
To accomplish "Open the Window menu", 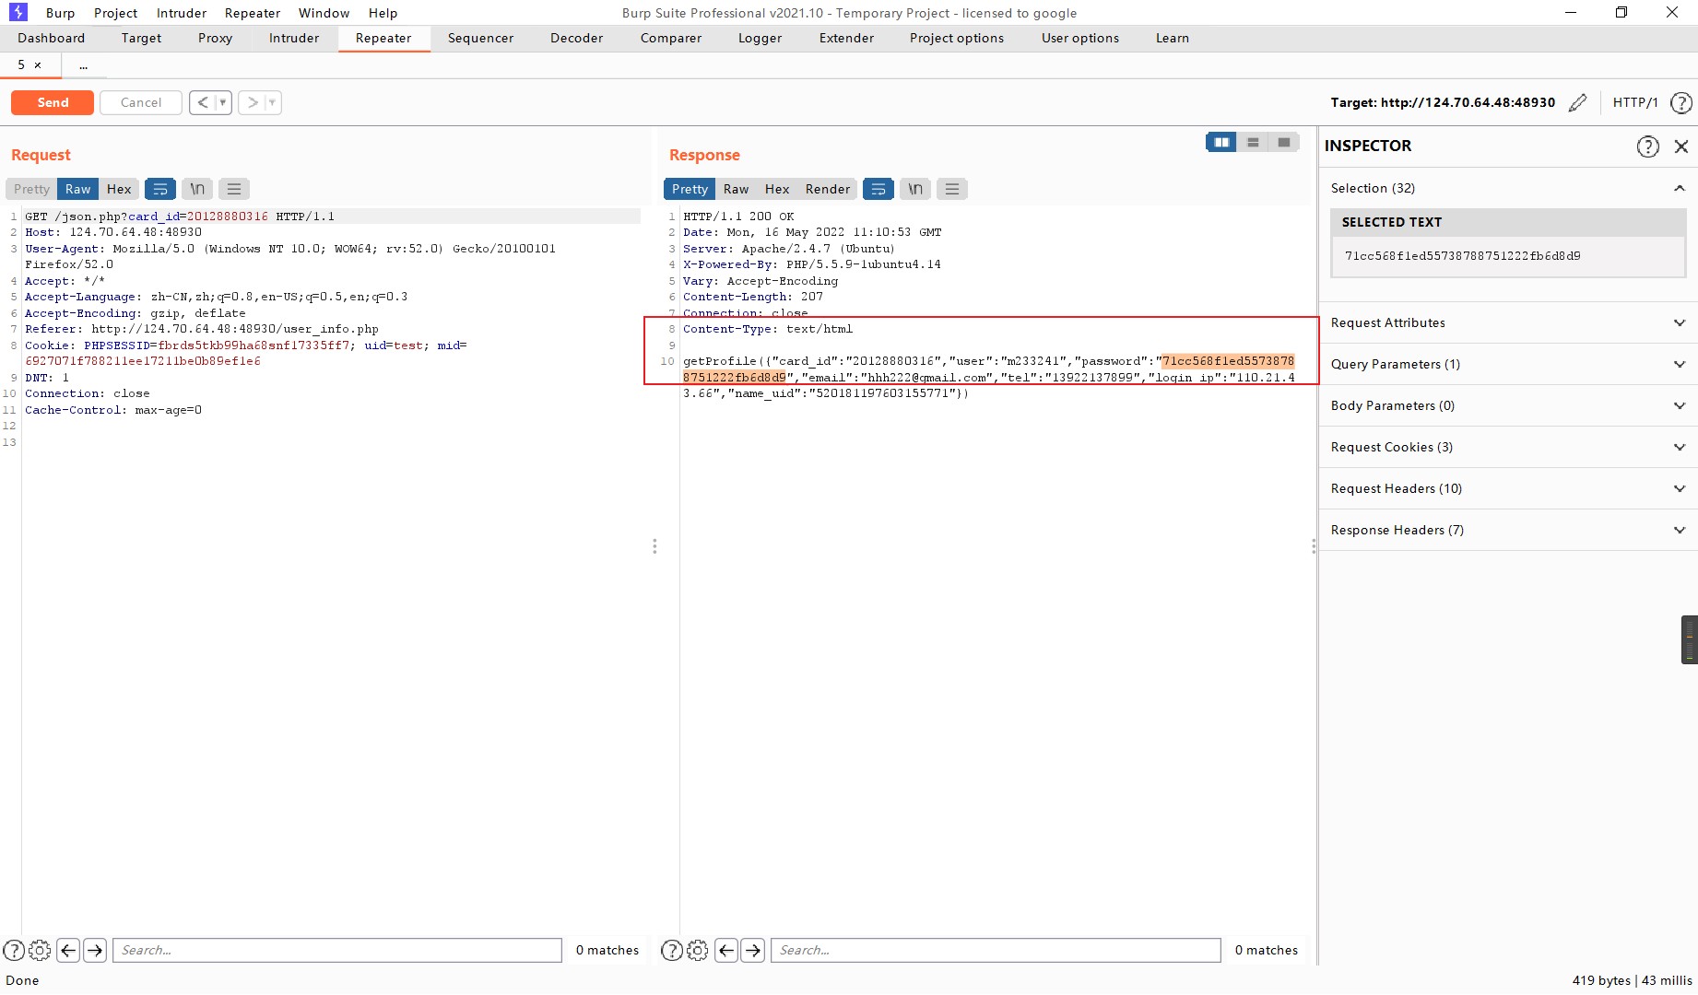I will [x=324, y=13].
